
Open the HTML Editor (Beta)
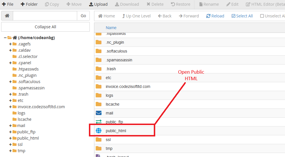tap(265, 4)
